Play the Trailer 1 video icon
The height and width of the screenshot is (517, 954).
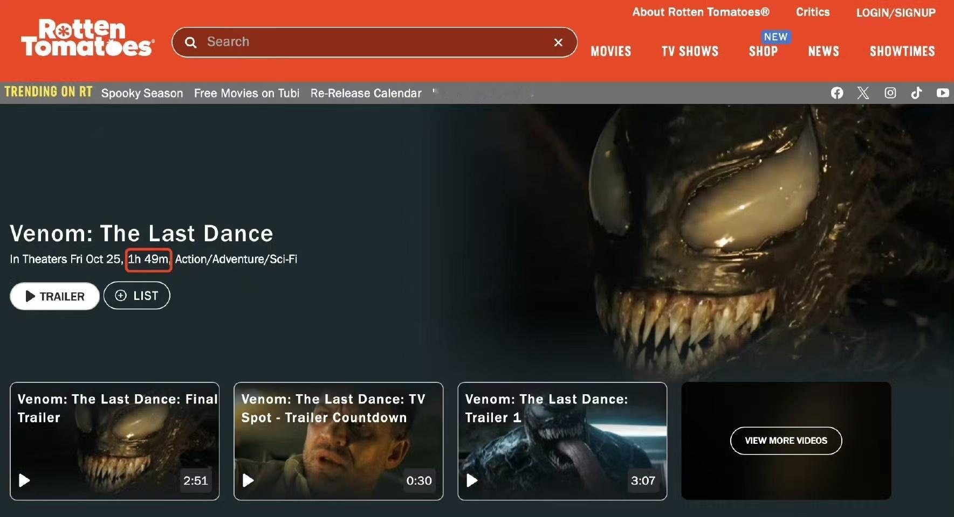[x=472, y=480]
